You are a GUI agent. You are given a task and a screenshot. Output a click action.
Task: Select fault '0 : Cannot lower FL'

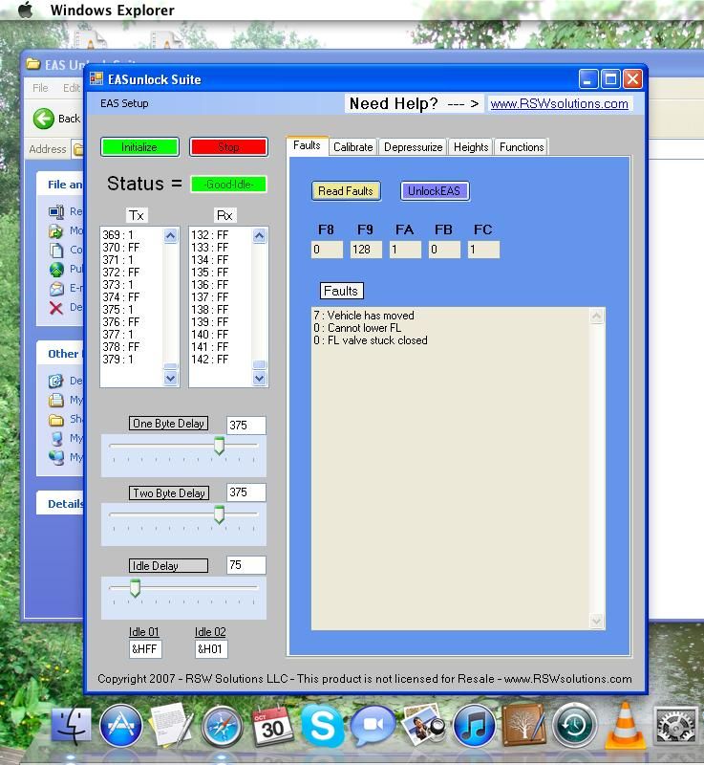click(357, 328)
